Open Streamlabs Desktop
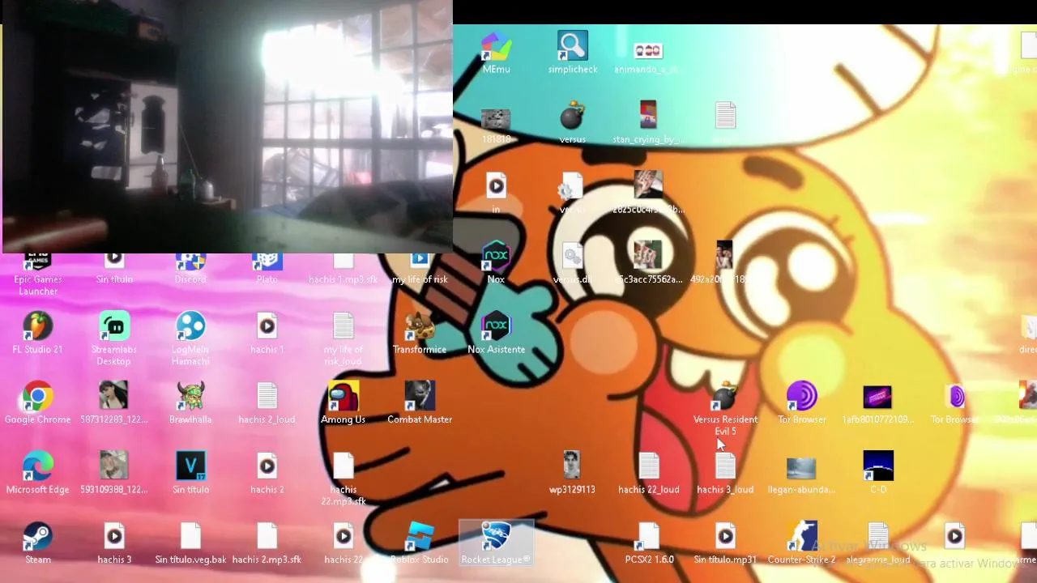This screenshot has width=1037, height=583. (113, 339)
